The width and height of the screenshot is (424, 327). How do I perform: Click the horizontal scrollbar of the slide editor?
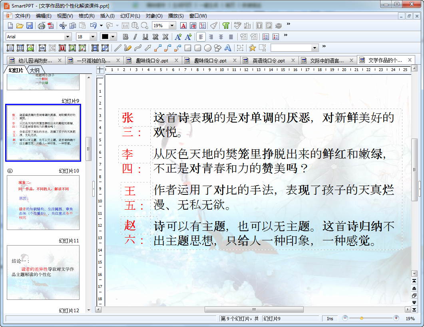click(254, 309)
